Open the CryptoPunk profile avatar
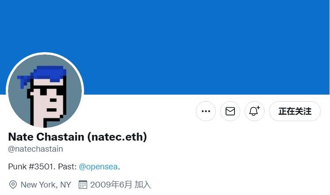The image size is (330, 195). click(45, 91)
